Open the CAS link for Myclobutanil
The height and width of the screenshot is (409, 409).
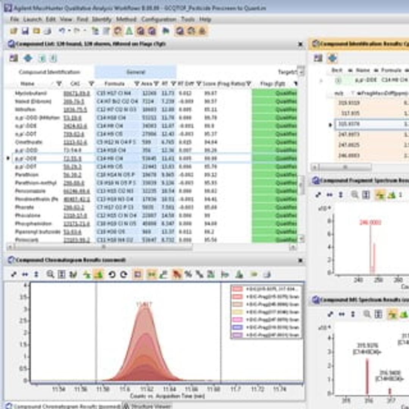pyautogui.click(x=76, y=94)
